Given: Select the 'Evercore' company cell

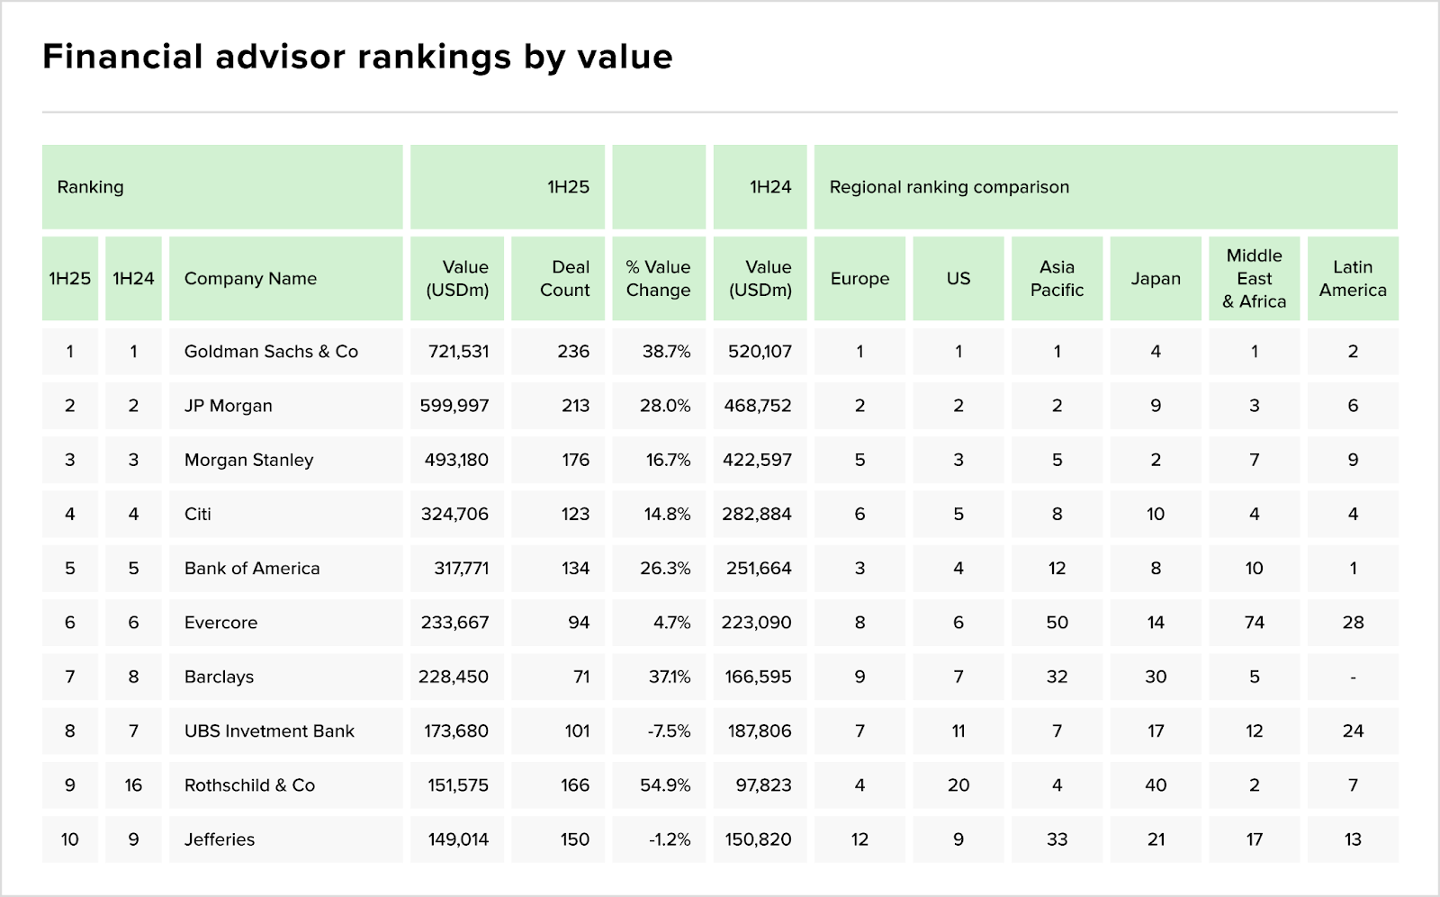Looking at the screenshot, I should click(x=286, y=623).
